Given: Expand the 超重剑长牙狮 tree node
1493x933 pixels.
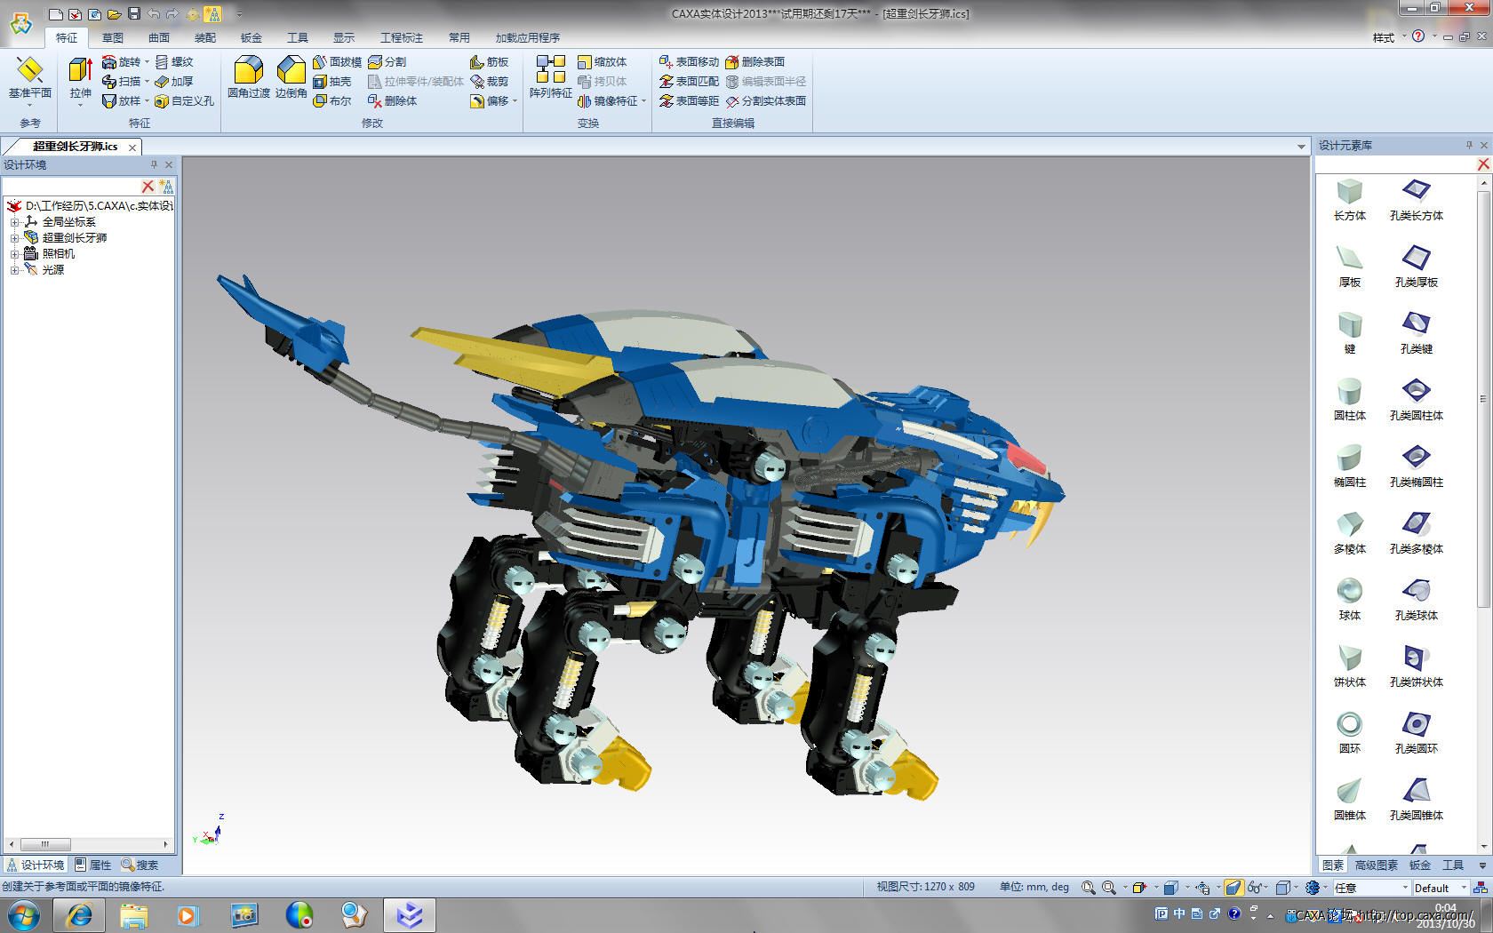Looking at the screenshot, I should pos(14,238).
